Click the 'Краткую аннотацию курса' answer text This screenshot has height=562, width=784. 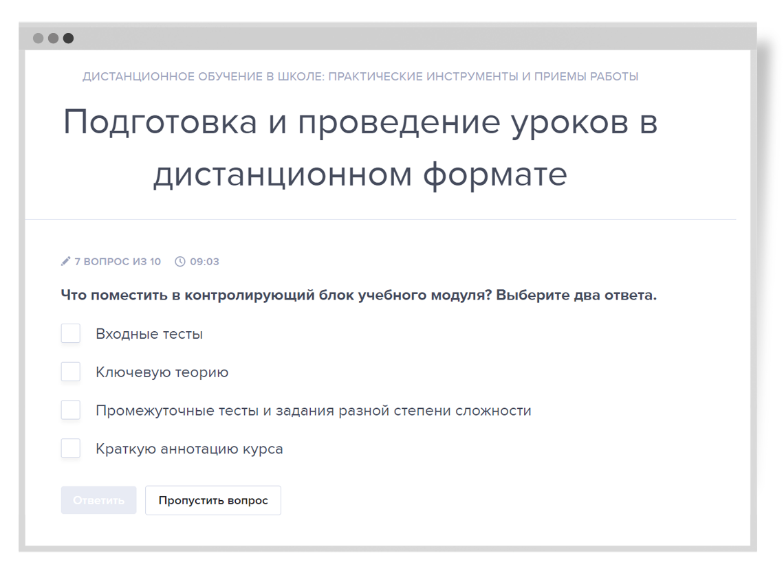[189, 449]
